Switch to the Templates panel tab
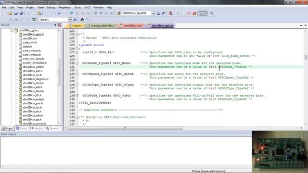308x173 pixels. point(52,128)
